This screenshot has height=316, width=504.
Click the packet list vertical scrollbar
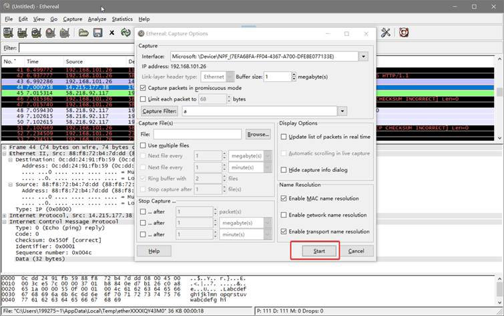(x=499, y=98)
